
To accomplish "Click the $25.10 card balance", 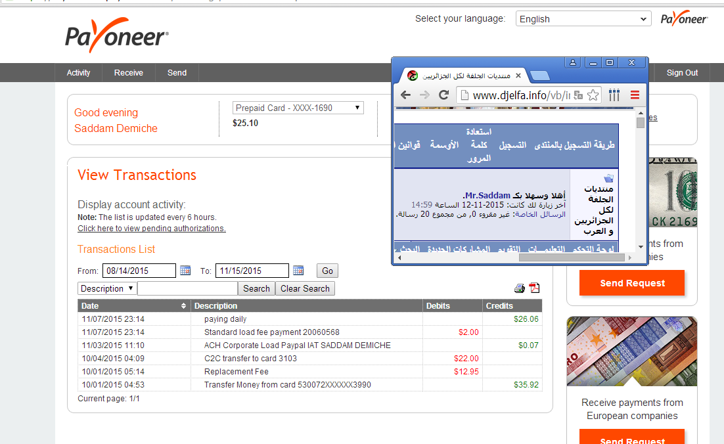I will [x=245, y=123].
